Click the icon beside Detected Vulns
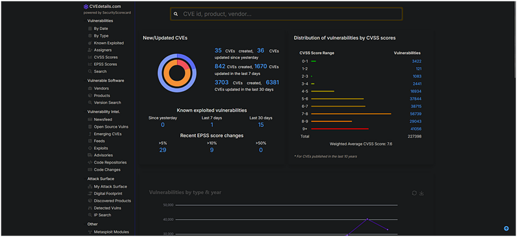The height and width of the screenshot is (237, 517). [x=90, y=209]
